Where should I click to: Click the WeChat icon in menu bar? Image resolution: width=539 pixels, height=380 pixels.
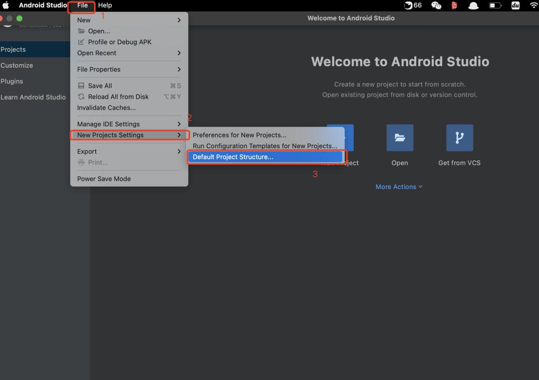tap(436, 5)
